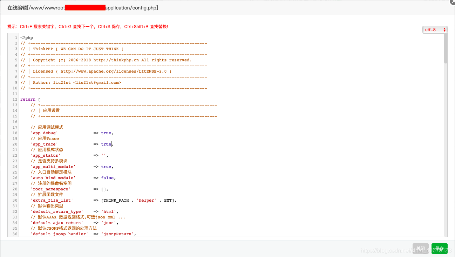Screen dimensions: 455x257
Task: Click the 'default_ajax_return' key text
Action: click(57, 223)
